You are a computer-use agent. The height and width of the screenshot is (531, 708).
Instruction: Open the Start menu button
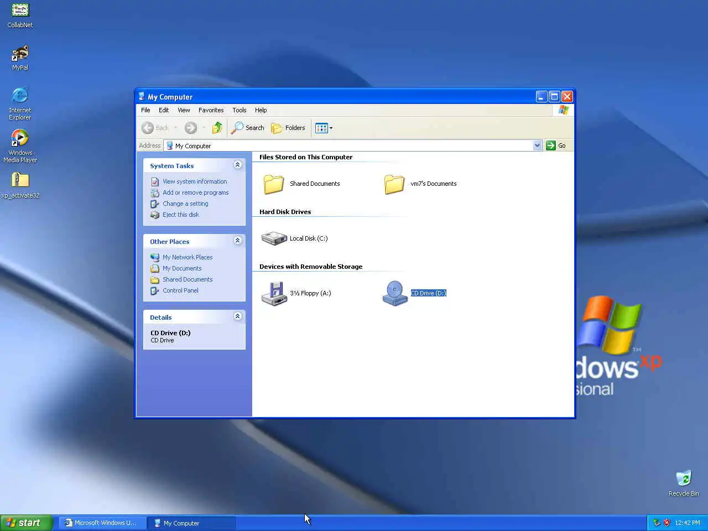click(26, 523)
